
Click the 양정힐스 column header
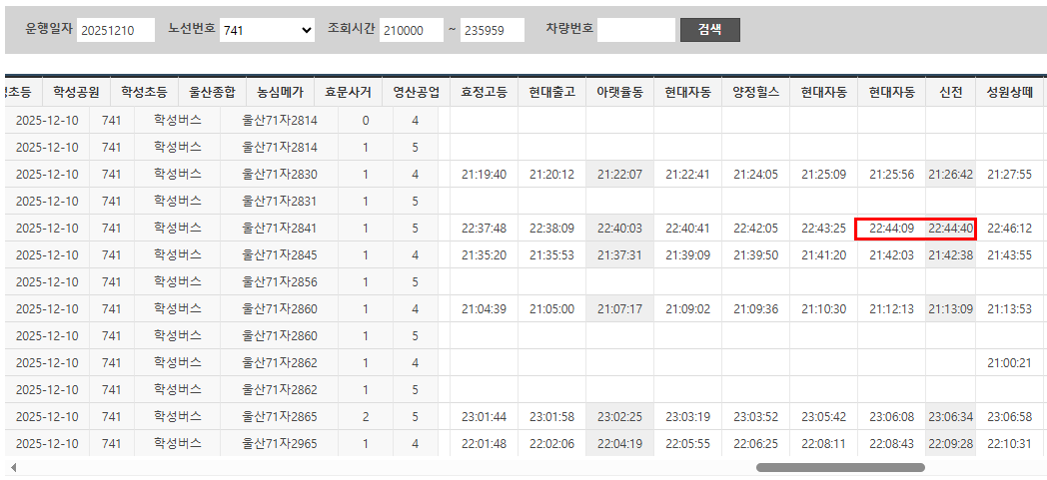(755, 93)
